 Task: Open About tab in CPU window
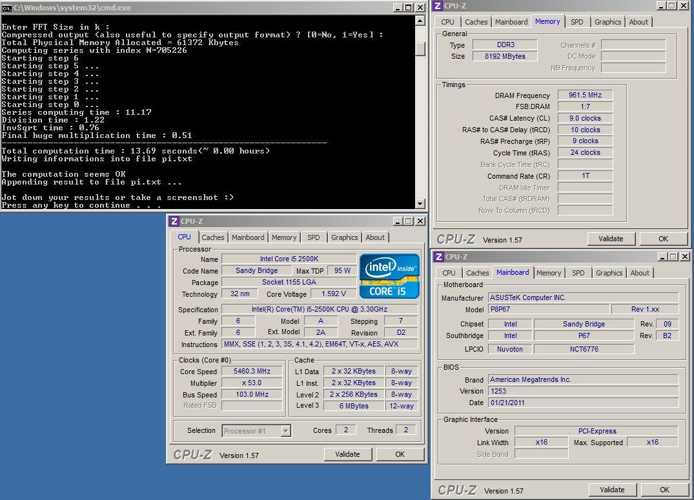(375, 237)
